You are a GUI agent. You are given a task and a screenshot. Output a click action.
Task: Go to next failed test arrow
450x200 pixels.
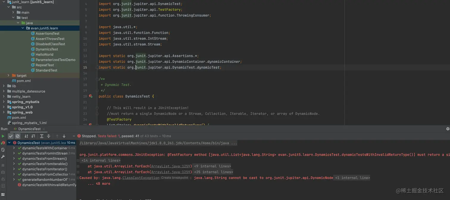point(64,136)
